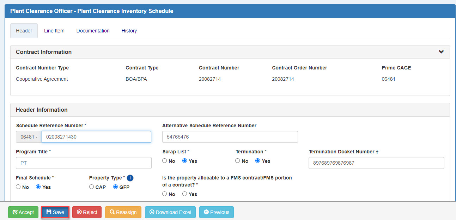Select Yes for FMS contract allocation
456x220 pixels.
(x=184, y=194)
